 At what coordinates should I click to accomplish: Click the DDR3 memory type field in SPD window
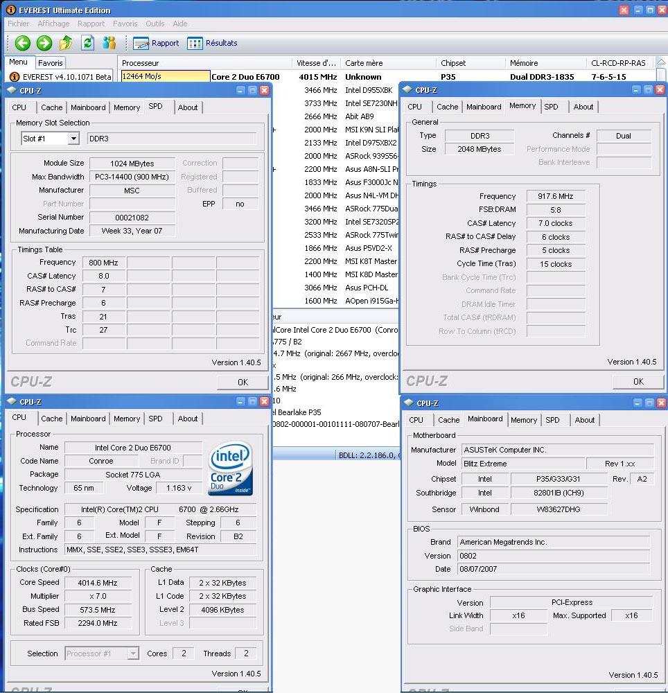171,139
